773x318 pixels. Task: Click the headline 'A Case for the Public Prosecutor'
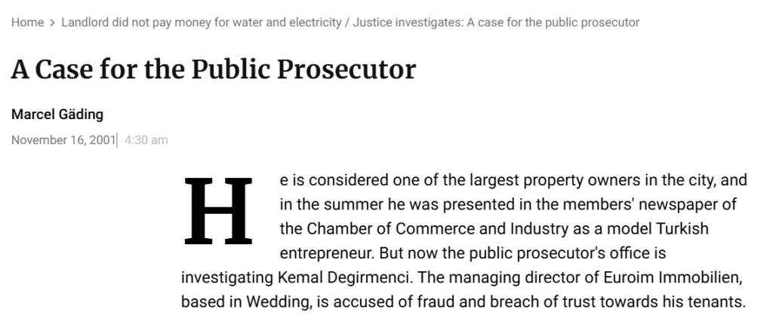pyautogui.click(x=214, y=69)
